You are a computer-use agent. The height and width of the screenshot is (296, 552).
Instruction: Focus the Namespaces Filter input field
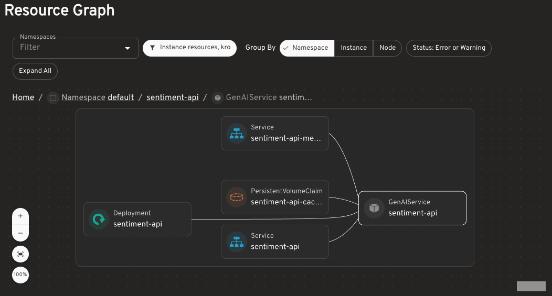click(x=76, y=48)
